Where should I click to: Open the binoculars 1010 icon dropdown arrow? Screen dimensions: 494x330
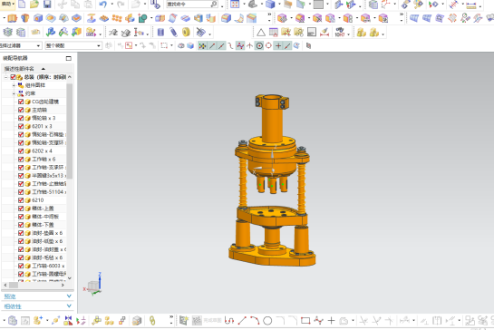click(x=348, y=34)
